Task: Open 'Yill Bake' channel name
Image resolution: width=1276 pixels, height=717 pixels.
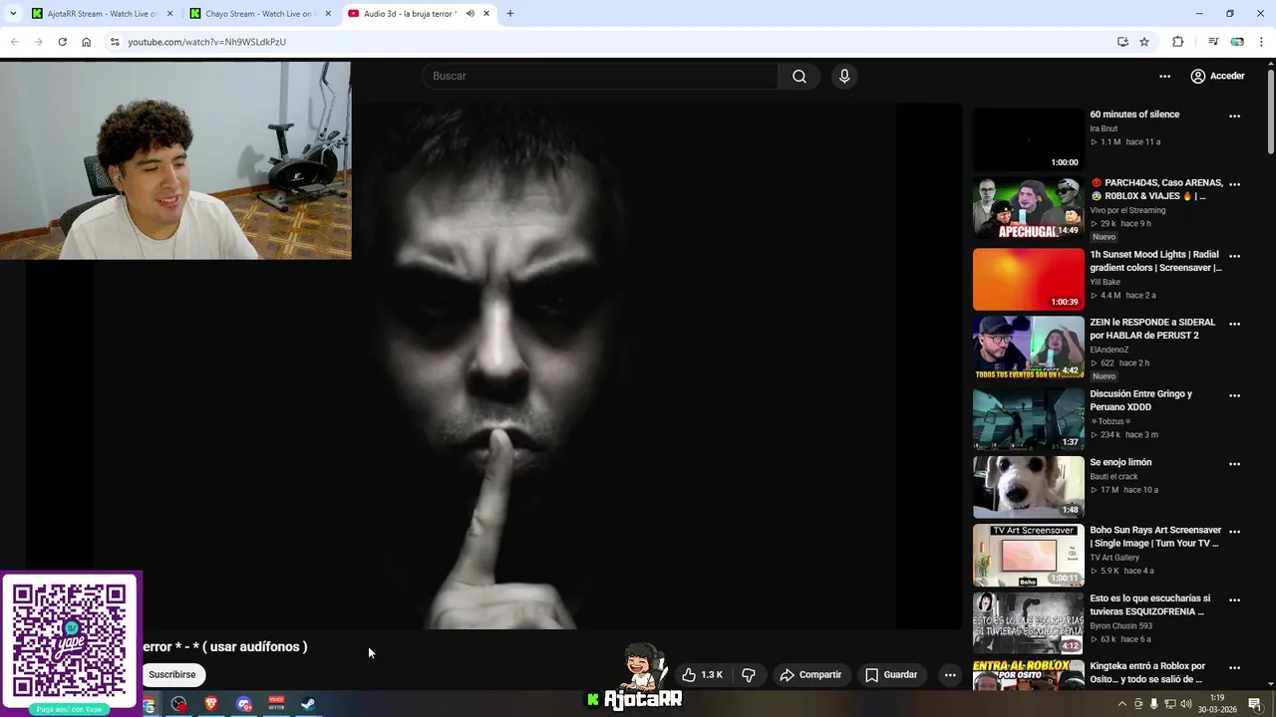Action: [1105, 282]
